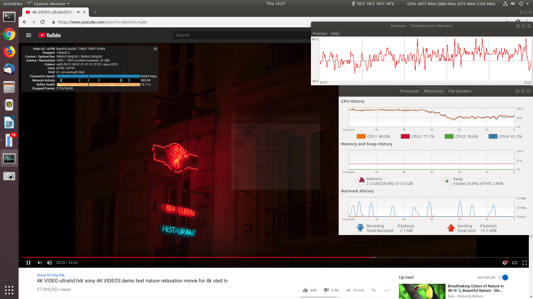533x299 pixels.
Task: Close the stats for nerds overlay
Action: (155, 49)
